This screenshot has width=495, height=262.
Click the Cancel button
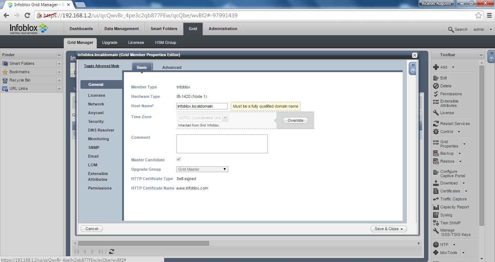(92, 229)
